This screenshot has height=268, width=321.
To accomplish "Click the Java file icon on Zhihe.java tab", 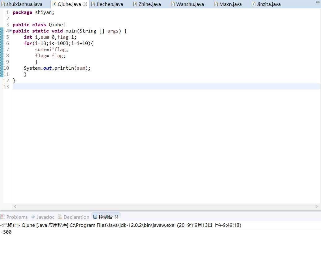I will click(x=135, y=4).
